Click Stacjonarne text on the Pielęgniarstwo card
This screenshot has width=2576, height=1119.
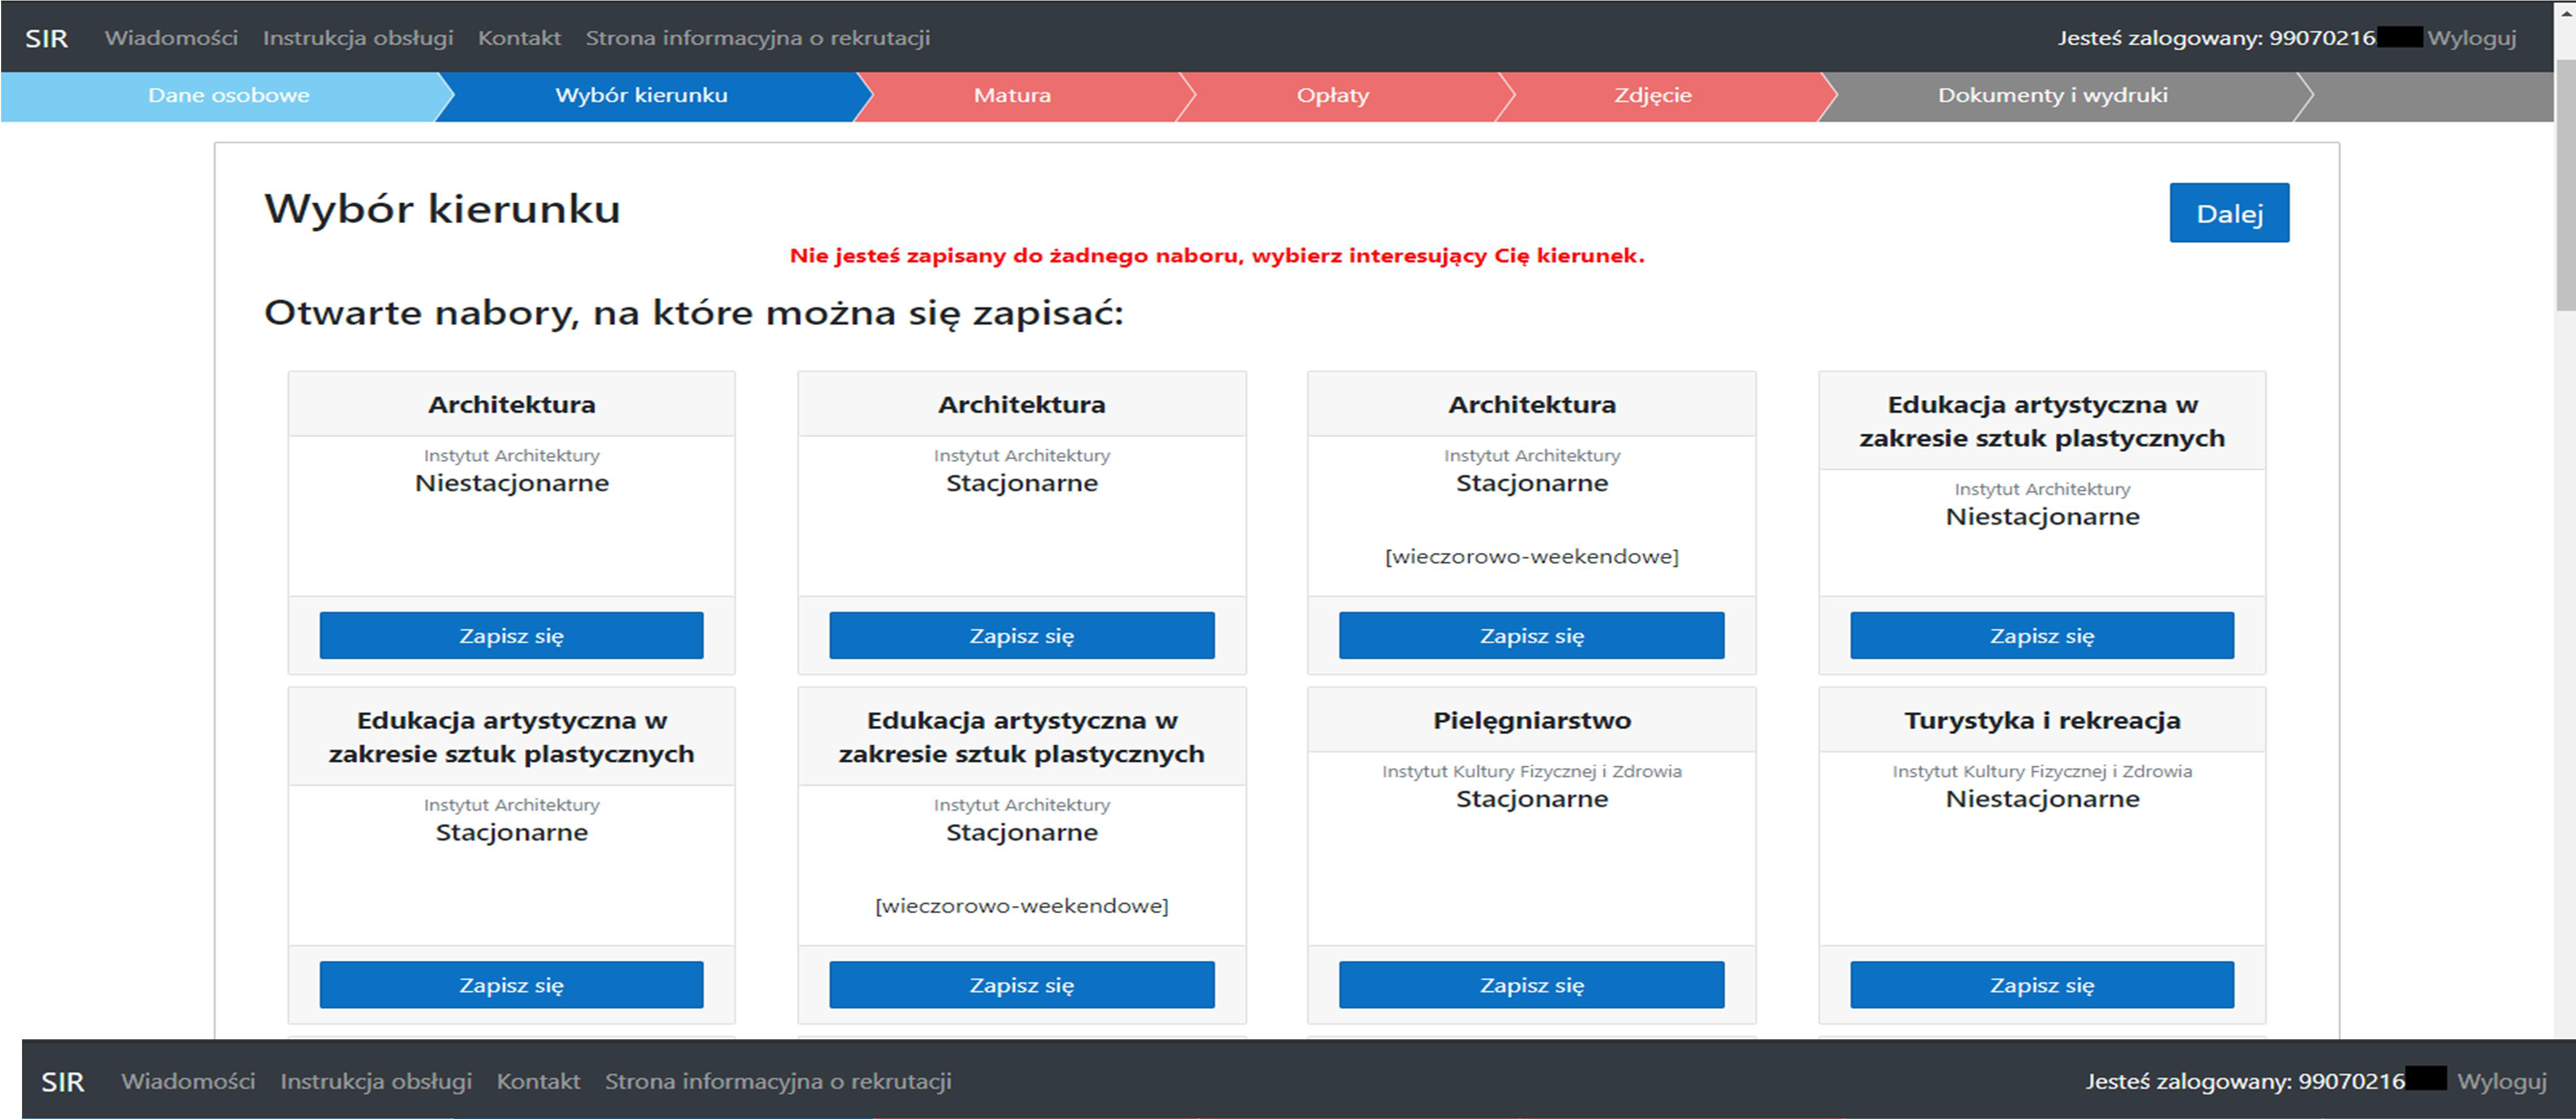coord(1531,799)
